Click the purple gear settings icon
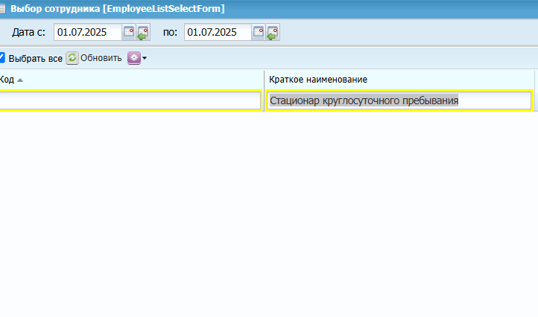This screenshot has width=538, height=317. click(134, 58)
